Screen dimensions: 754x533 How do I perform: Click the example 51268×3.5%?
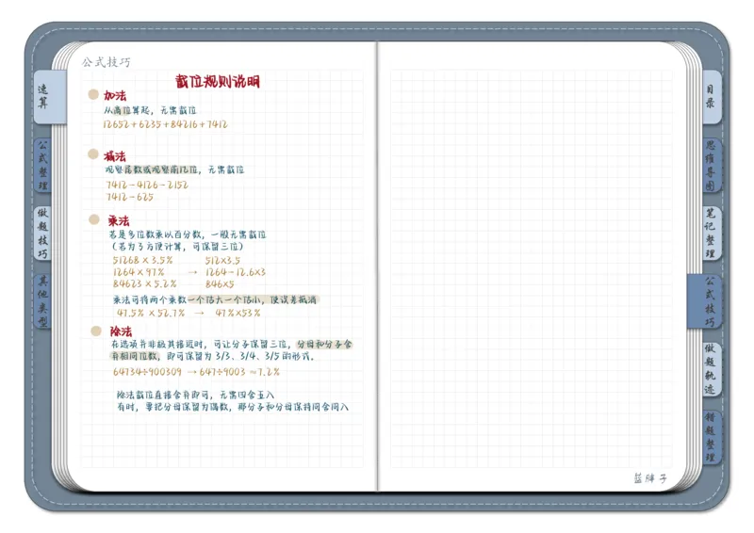[x=142, y=260]
